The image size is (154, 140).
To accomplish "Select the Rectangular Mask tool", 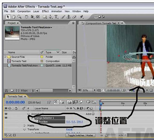I will coord(45,17).
